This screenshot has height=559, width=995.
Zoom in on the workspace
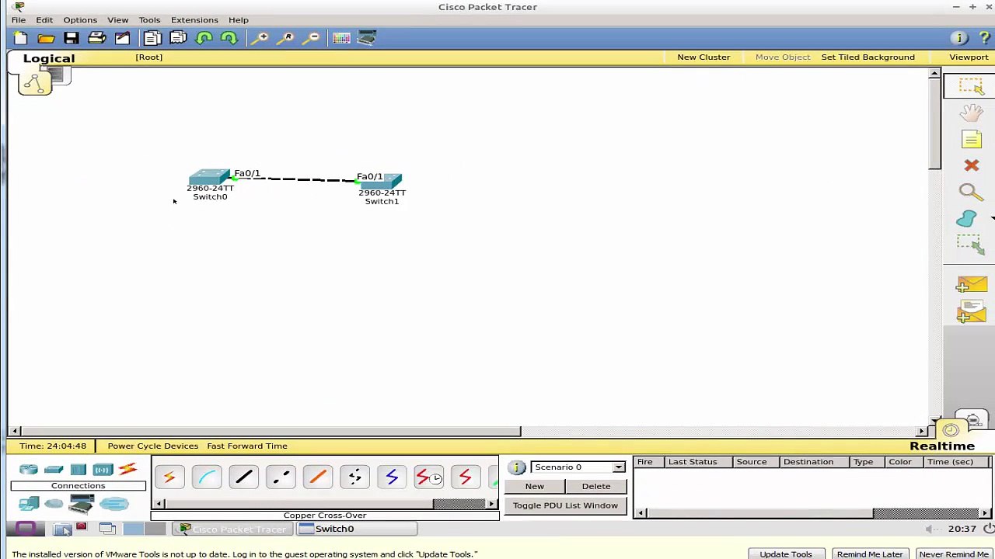click(x=261, y=38)
